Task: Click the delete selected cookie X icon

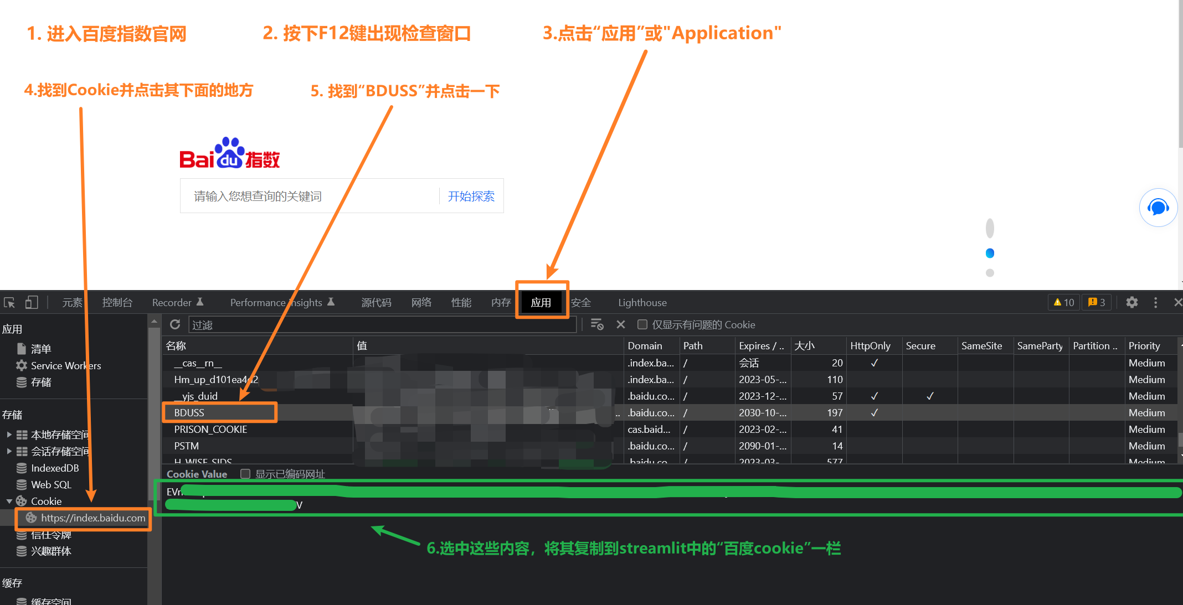Action: click(x=621, y=324)
